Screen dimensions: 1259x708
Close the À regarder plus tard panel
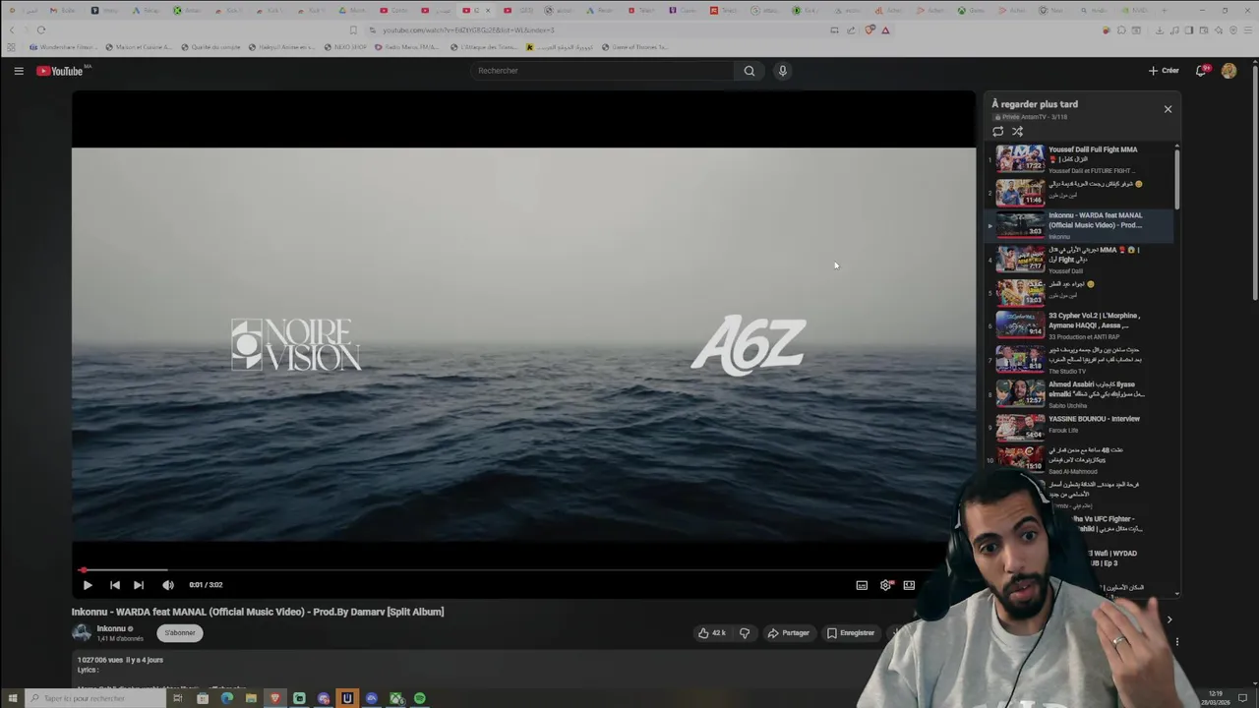pyautogui.click(x=1168, y=109)
